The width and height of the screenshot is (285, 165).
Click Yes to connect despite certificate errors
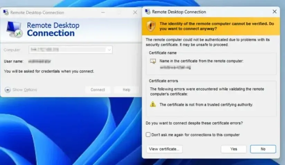pos(233,149)
